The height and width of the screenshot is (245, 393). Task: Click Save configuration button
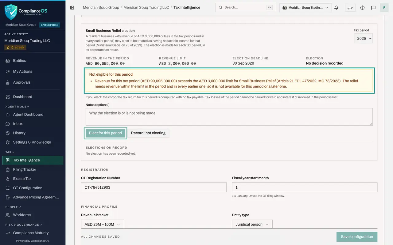pos(357,237)
